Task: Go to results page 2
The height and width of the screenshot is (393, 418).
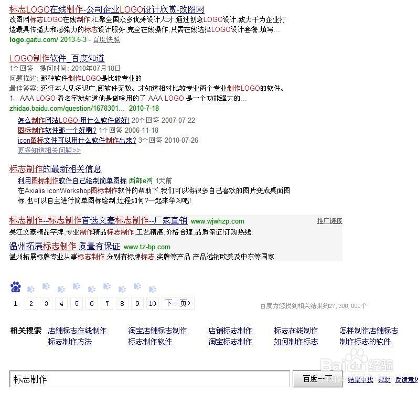Action: [31, 303]
